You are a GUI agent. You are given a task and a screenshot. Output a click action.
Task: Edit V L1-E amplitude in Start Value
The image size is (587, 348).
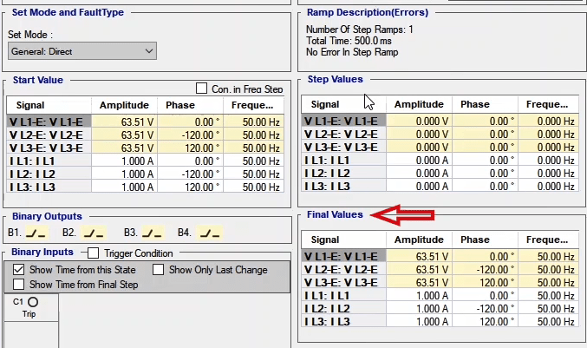click(125, 121)
